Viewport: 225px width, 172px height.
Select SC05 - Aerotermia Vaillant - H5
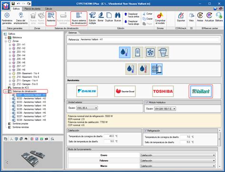pos(31,109)
